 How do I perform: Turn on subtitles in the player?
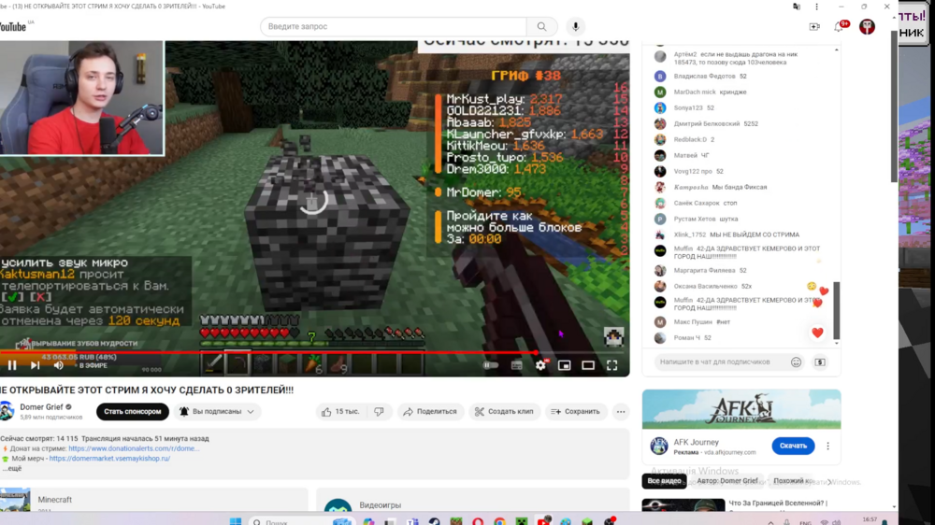click(516, 365)
